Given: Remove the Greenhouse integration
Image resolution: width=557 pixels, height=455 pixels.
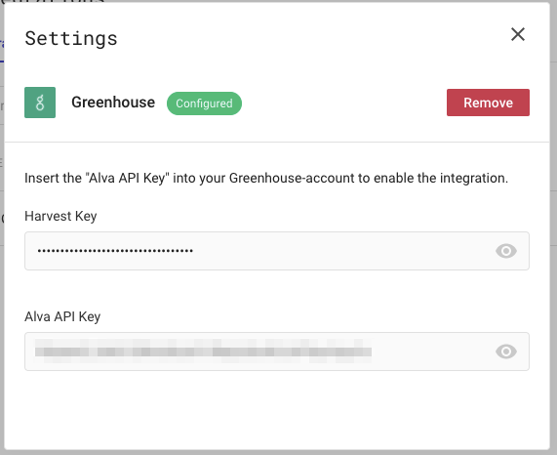Looking at the screenshot, I should [488, 103].
